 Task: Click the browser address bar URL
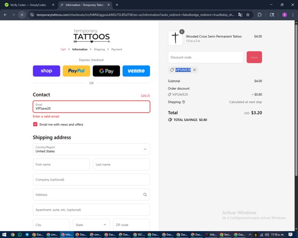(135, 14)
